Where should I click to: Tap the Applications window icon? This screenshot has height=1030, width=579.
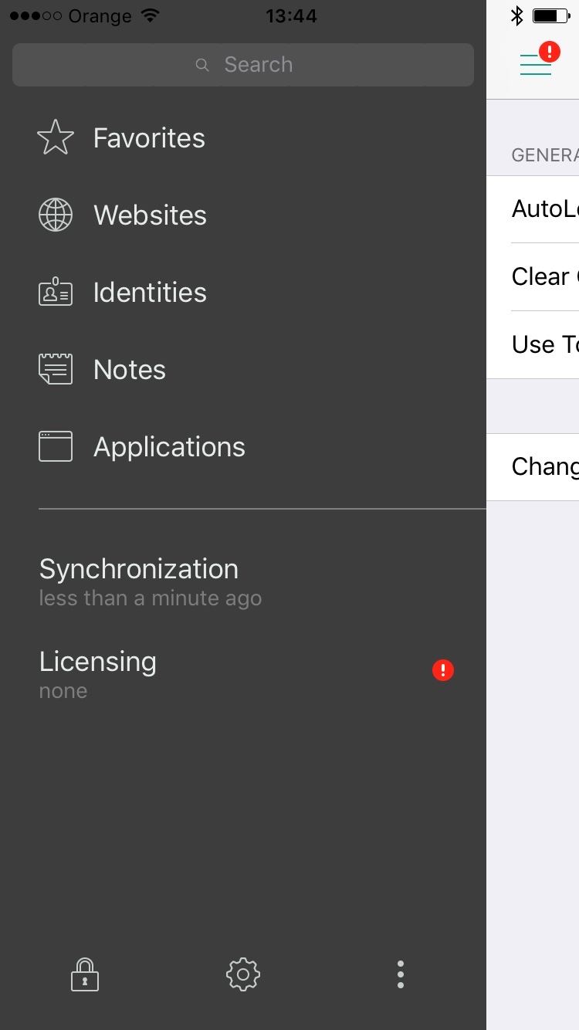56,447
